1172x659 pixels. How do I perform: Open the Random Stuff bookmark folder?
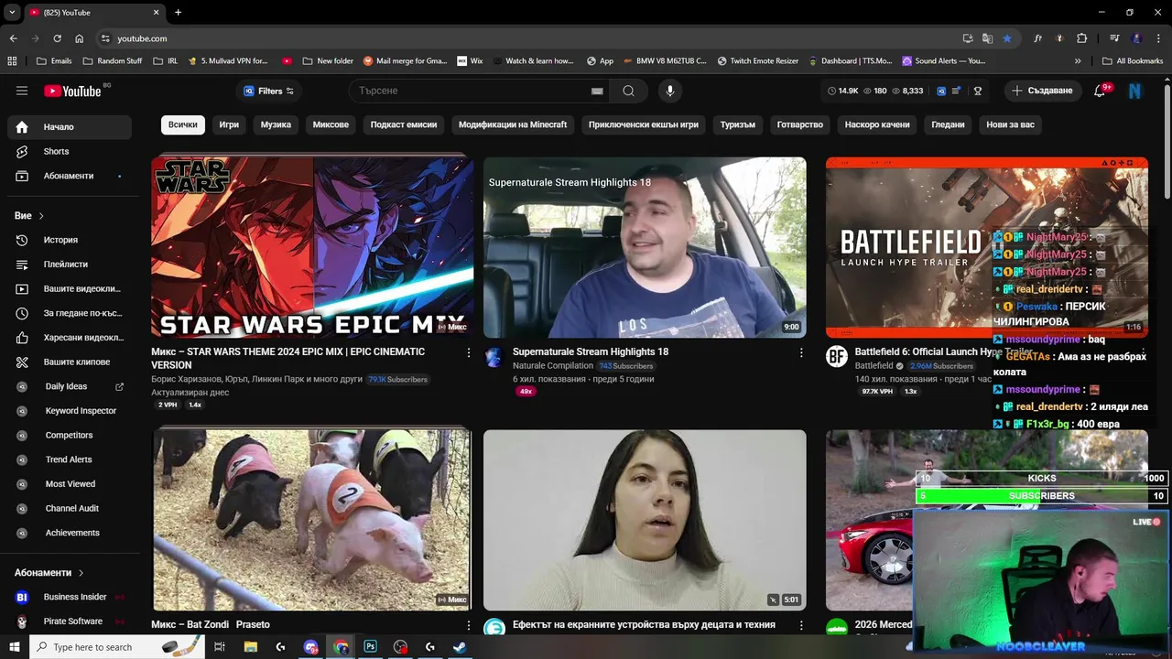click(113, 61)
